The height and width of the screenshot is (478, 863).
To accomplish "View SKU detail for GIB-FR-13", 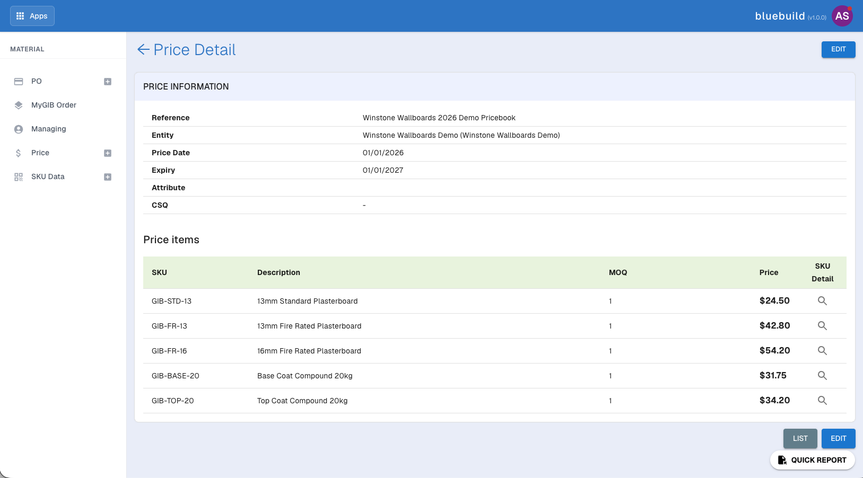I will [822, 325].
